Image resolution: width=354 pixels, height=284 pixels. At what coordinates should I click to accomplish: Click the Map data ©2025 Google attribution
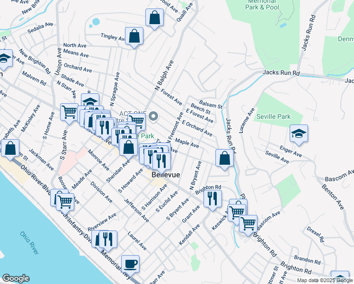[325, 280]
